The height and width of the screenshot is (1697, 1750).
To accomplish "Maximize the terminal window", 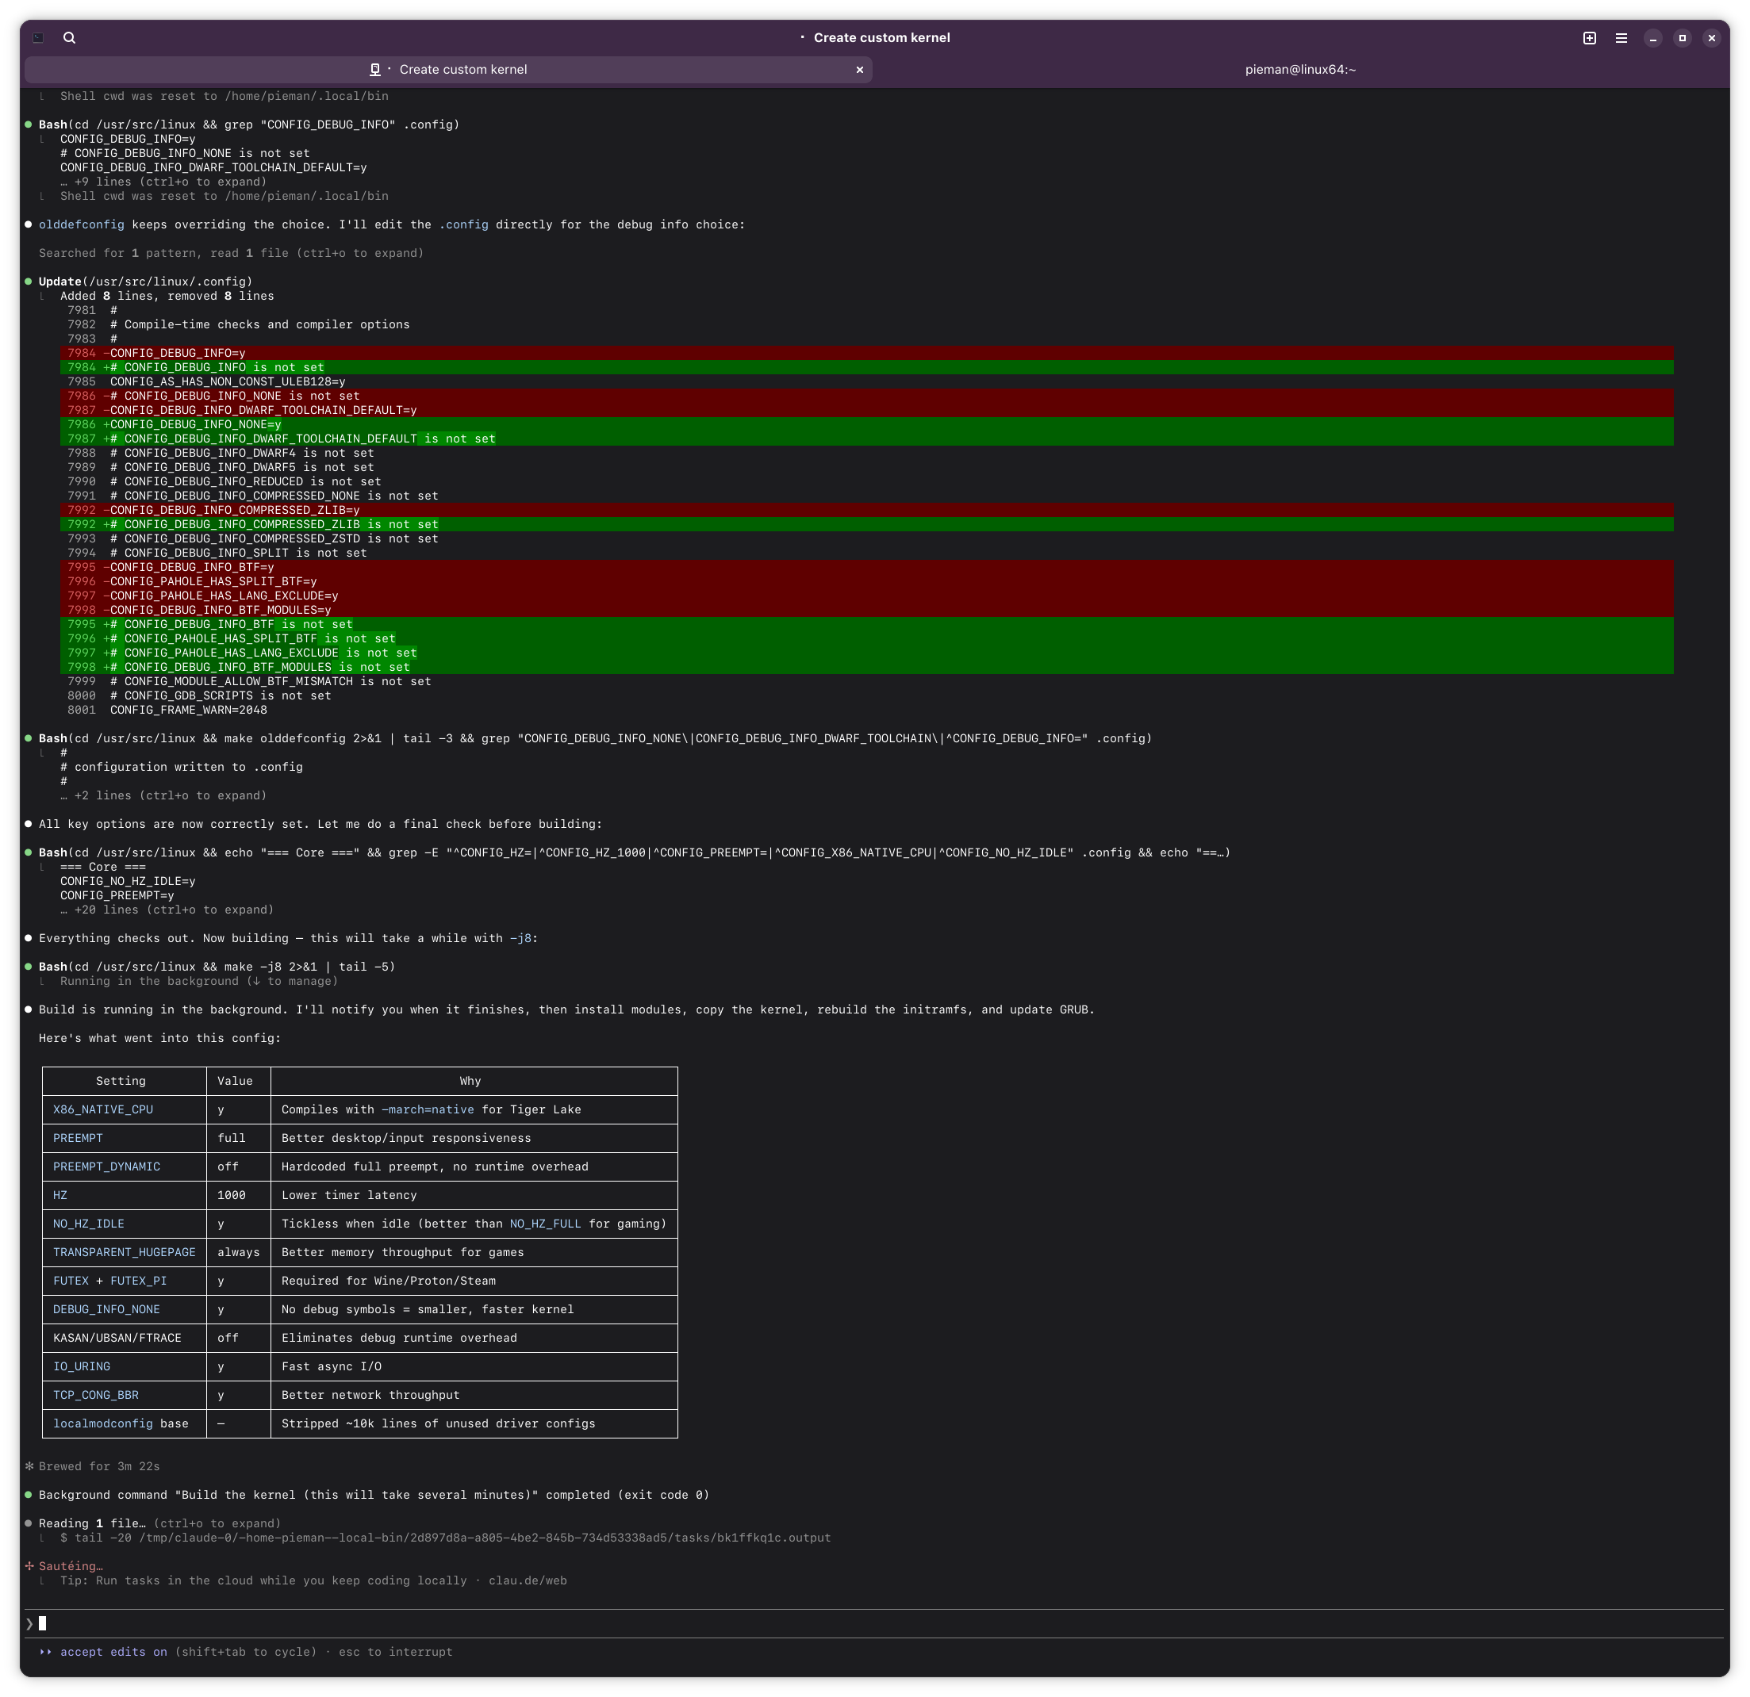I will tap(1682, 37).
